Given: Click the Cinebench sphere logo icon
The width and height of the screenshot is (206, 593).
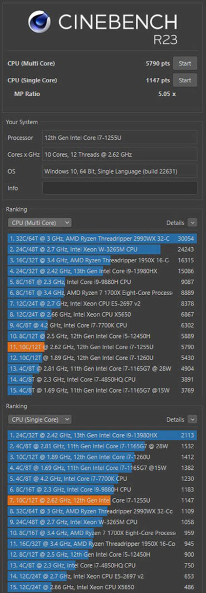Looking at the screenshot, I should coord(40,22).
